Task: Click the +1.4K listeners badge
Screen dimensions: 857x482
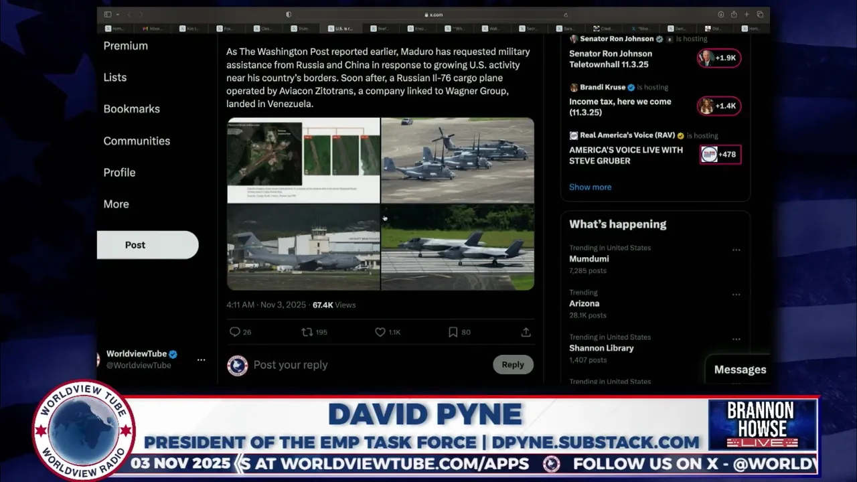Action: (x=718, y=106)
